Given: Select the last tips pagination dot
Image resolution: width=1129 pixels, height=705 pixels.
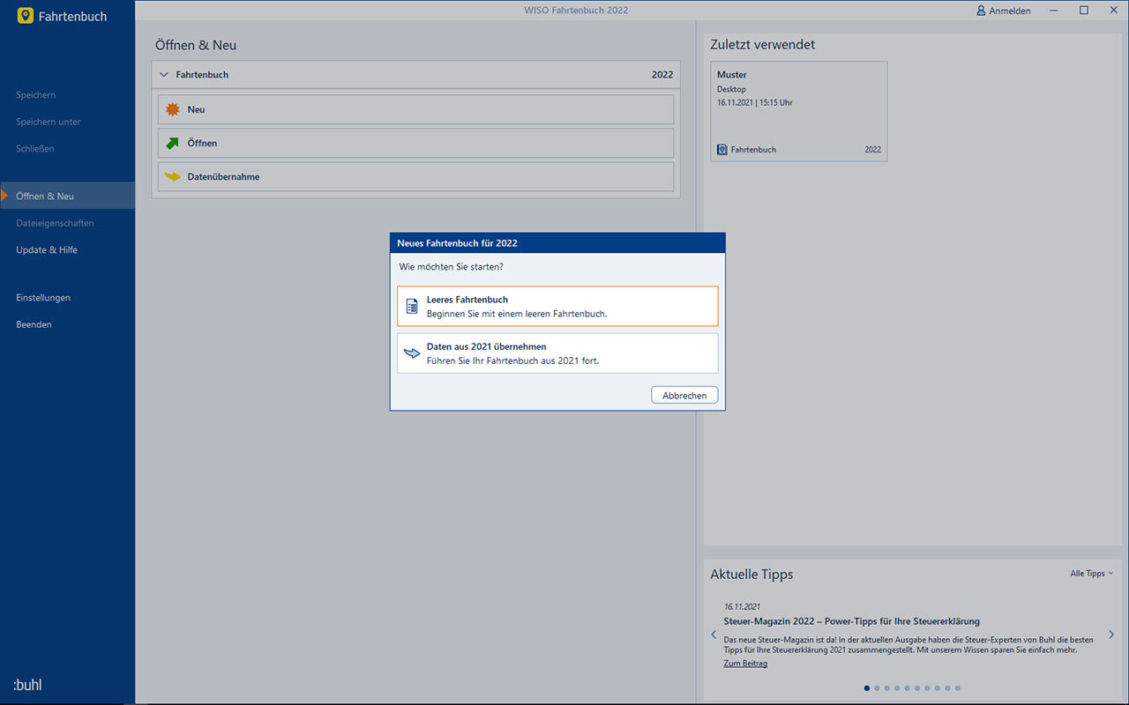Looking at the screenshot, I should (958, 688).
